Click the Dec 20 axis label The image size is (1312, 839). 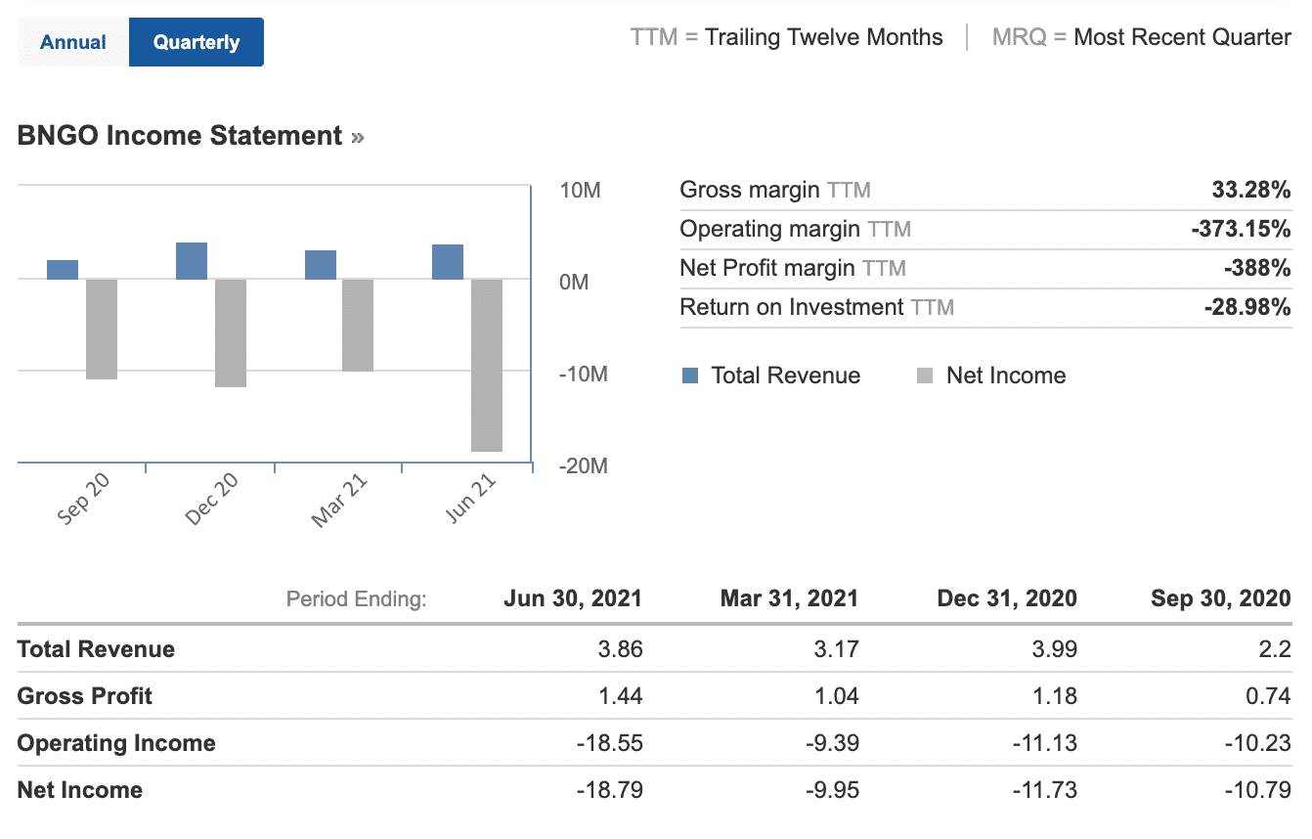pos(212,501)
